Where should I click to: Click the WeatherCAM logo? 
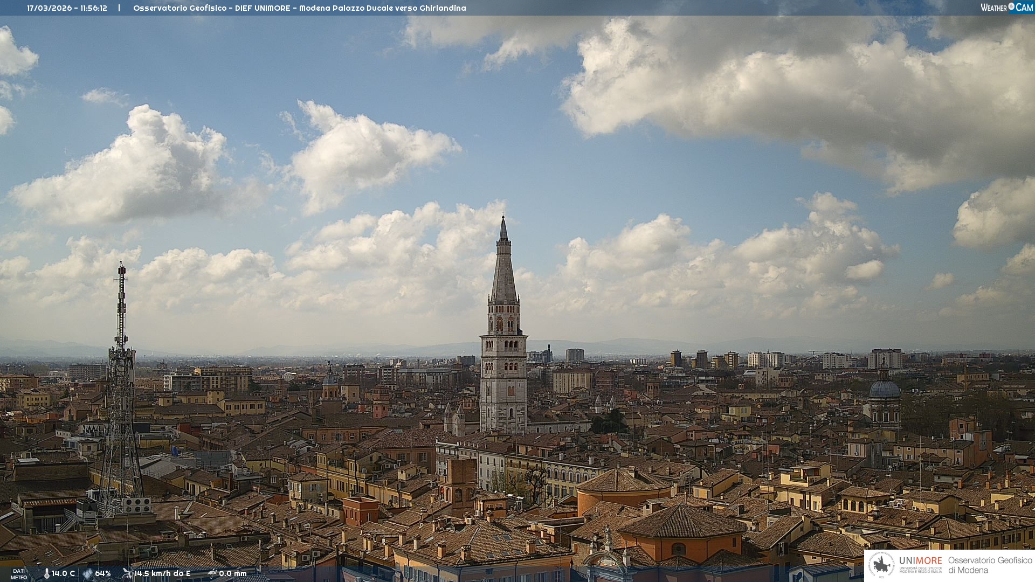point(1006,8)
